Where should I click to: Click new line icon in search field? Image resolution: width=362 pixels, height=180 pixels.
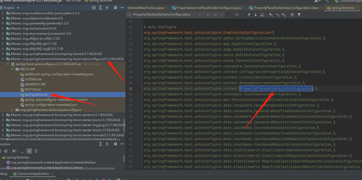pos(200,15)
